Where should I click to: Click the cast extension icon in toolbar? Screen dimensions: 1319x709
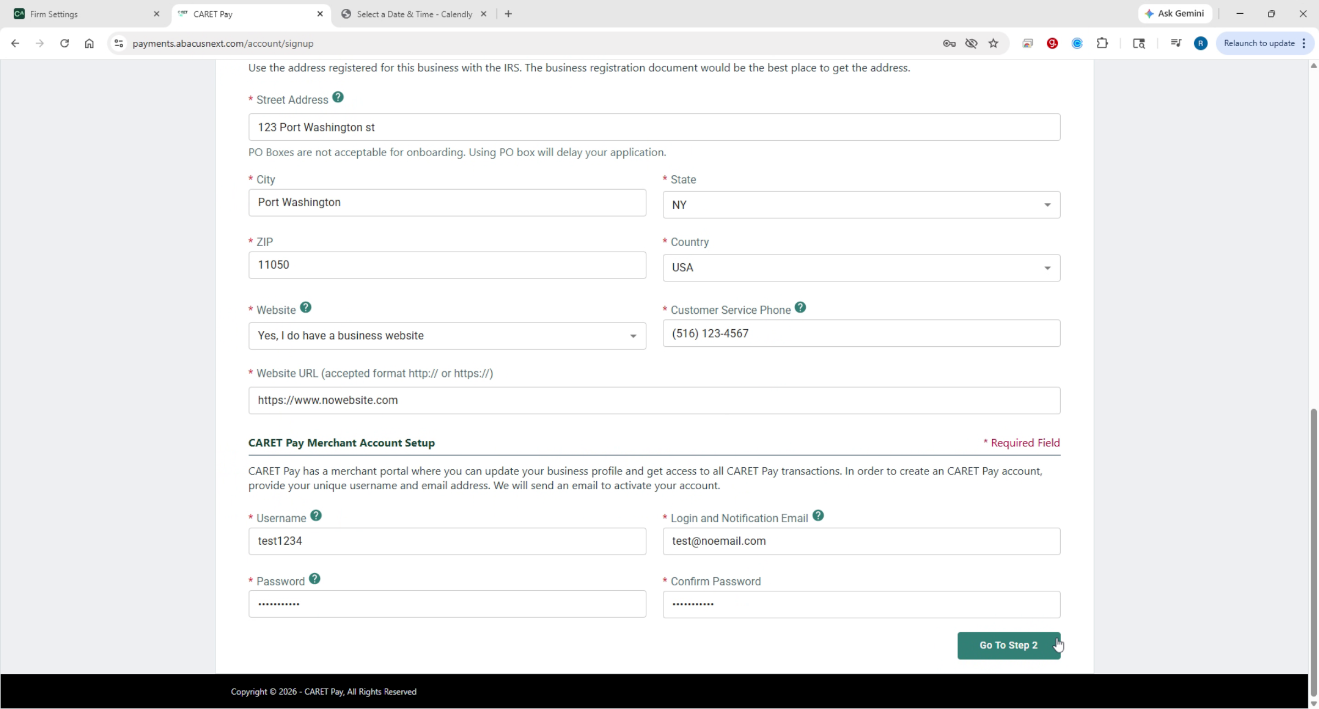[x=1028, y=43]
